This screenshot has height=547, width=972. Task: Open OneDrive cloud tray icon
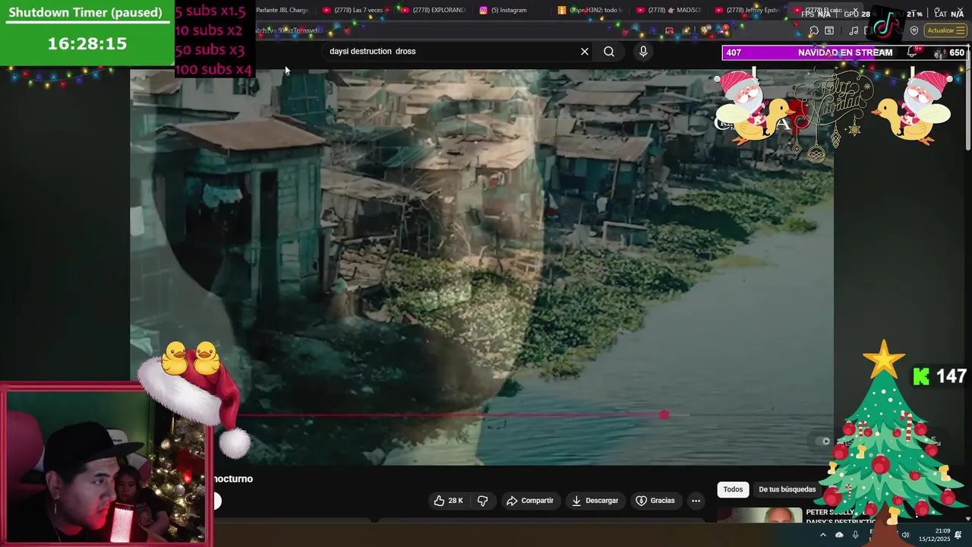(x=839, y=535)
